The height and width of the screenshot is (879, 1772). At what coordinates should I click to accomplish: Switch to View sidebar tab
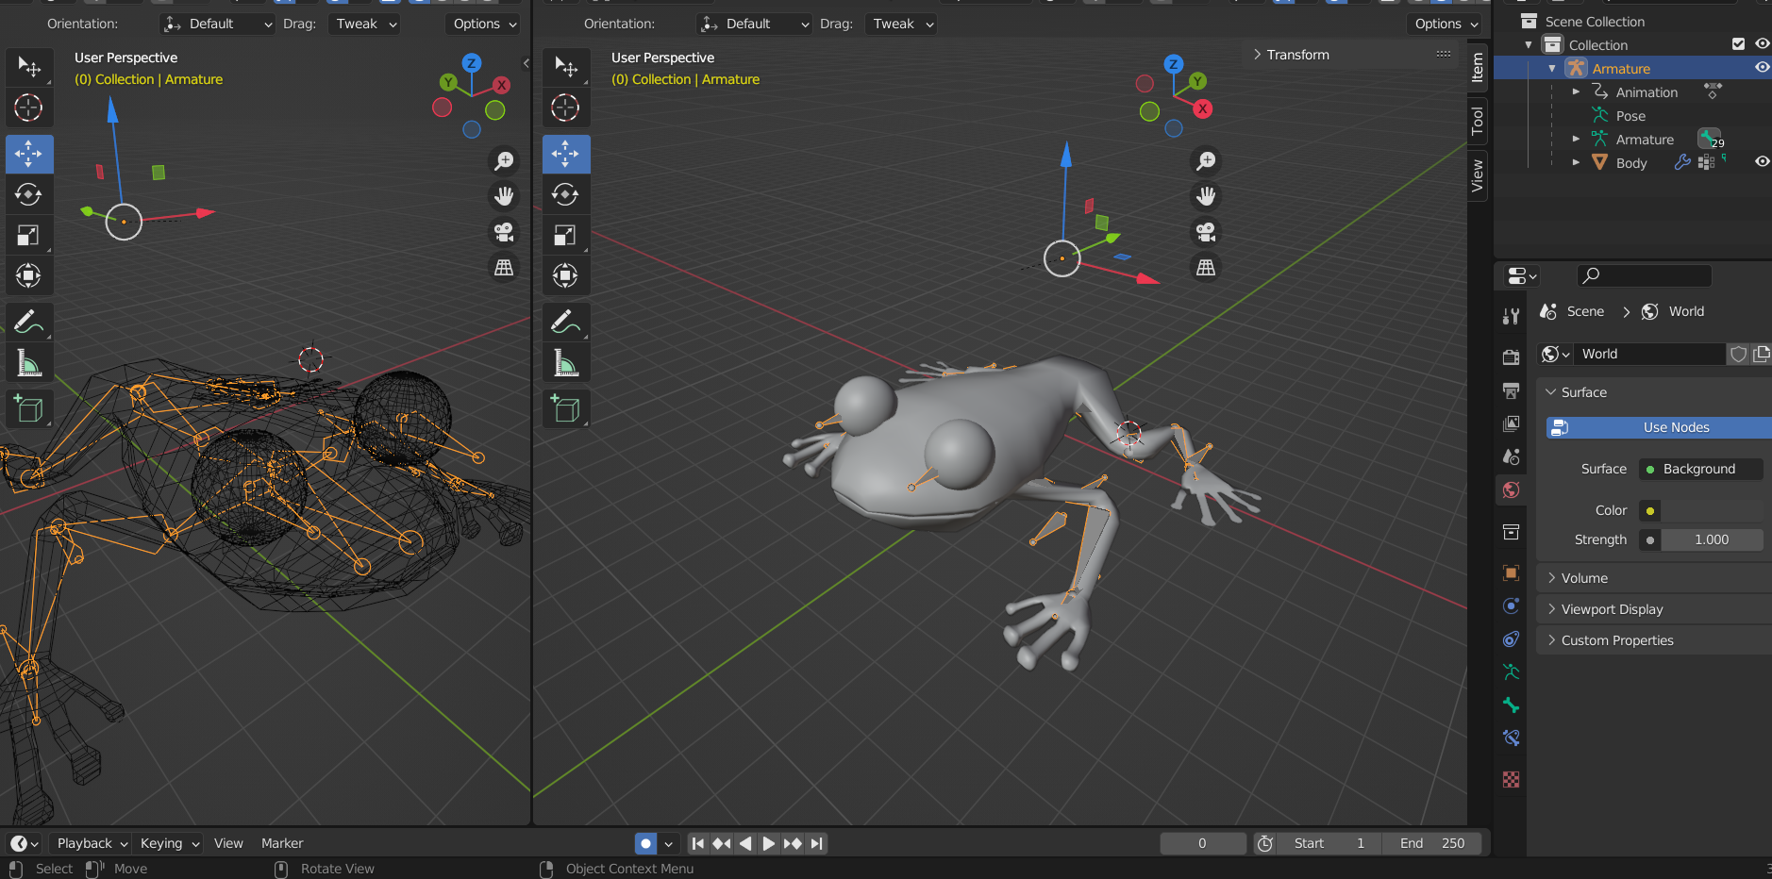[1478, 175]
